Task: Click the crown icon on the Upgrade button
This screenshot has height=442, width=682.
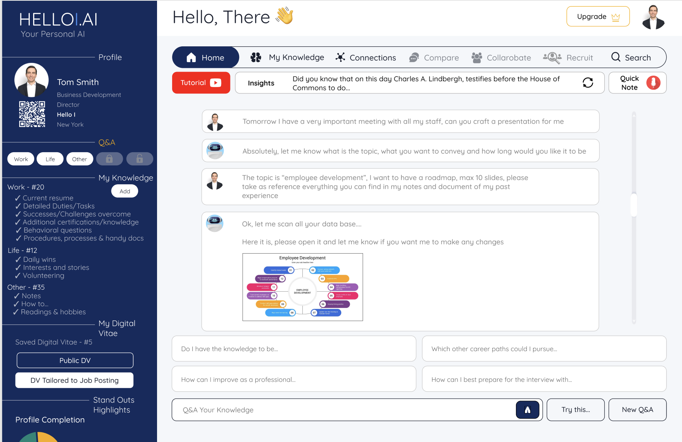Action: point(615,17)
